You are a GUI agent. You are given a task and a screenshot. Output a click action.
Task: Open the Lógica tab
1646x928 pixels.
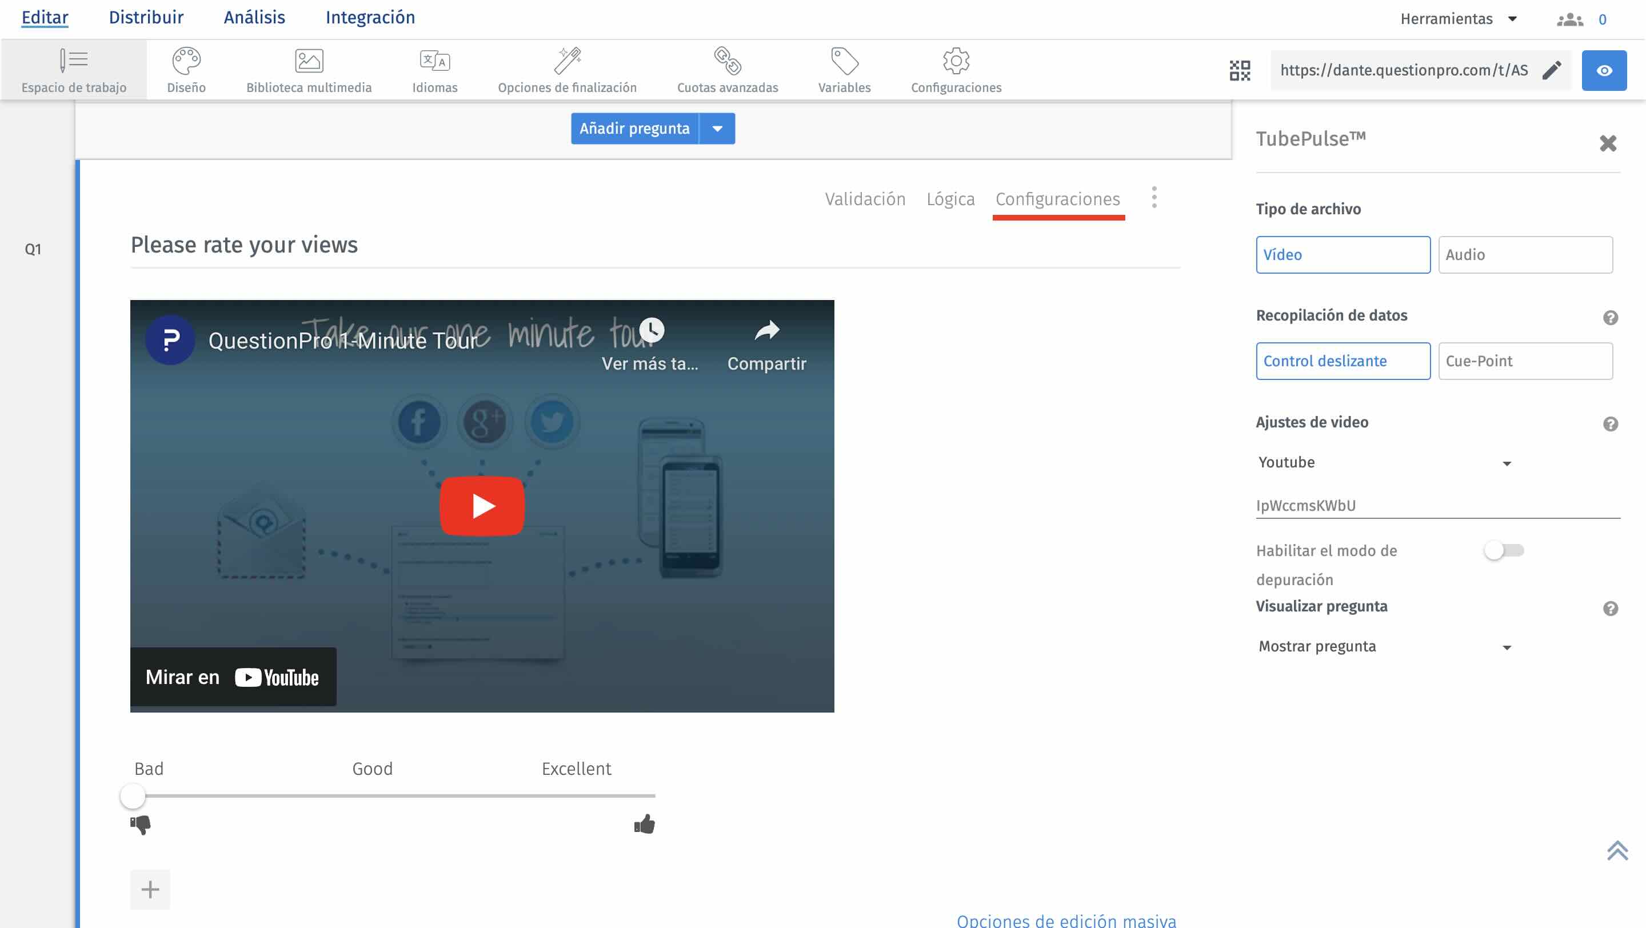click(950, 199)
